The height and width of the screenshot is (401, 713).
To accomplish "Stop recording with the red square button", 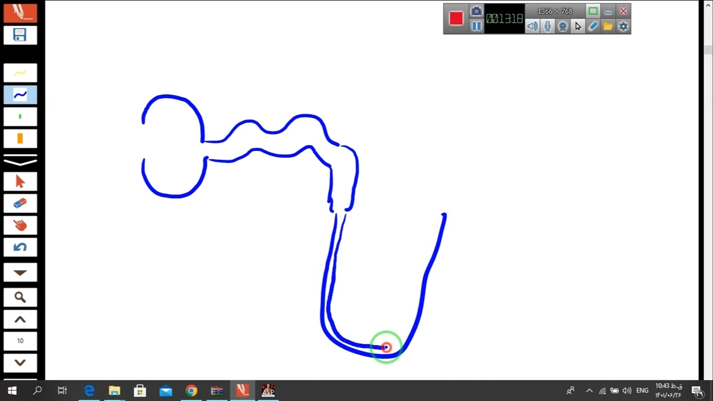I will point(456,18).
